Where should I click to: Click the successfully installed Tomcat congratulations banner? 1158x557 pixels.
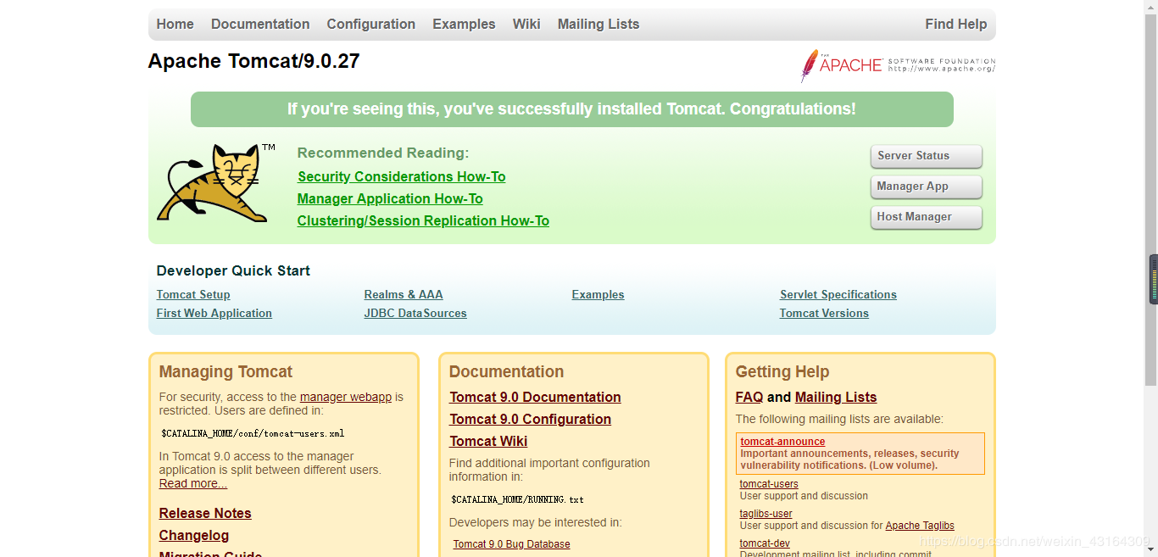coord(571,109)
